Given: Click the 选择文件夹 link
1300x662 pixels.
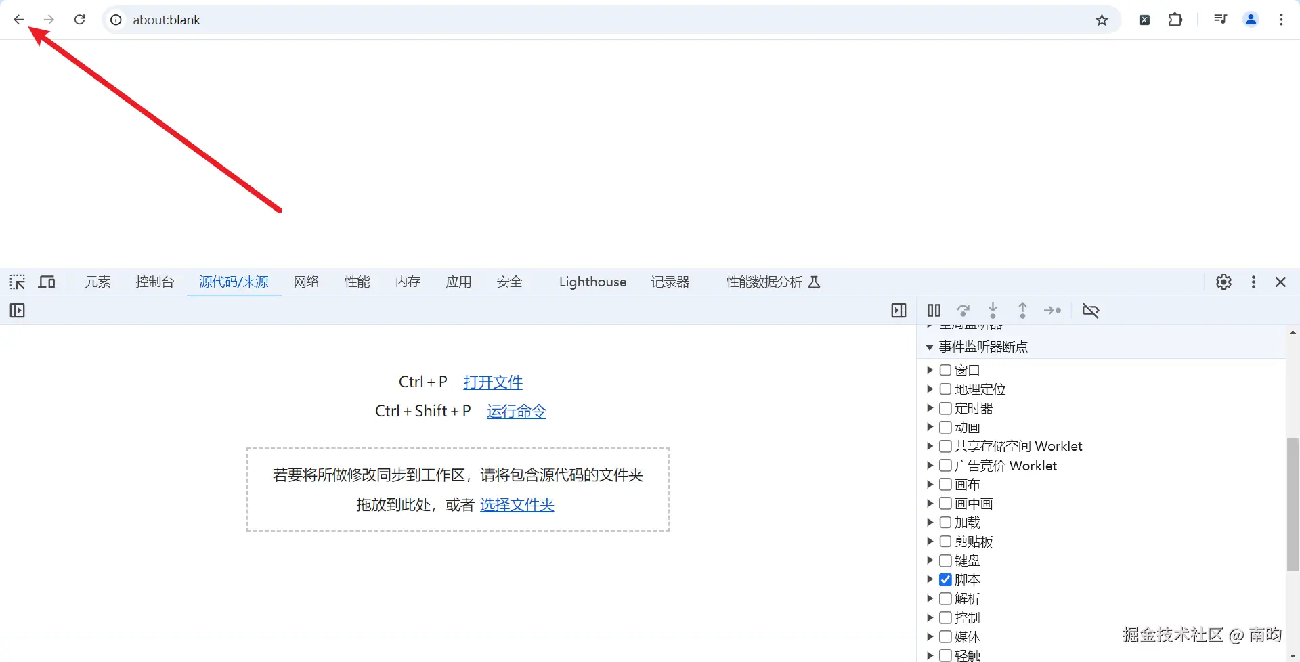Looking at the screenshot, I should [x=517, y=504].
